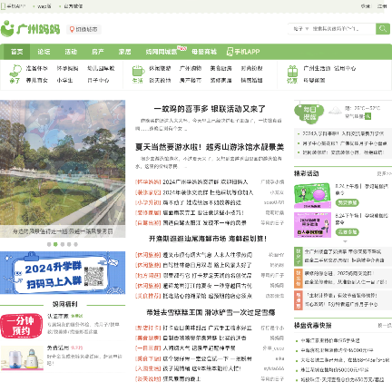The image size is (392, 392).
Task: Open the 母婴商城 tab
Action: (204, 52)
